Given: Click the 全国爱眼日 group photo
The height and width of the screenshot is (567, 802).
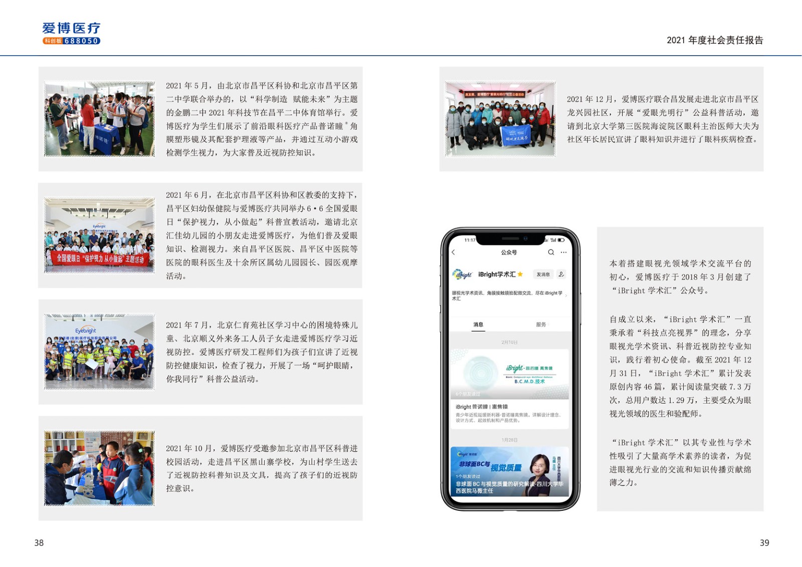Looking at the screenshot, I should point(99,235).
